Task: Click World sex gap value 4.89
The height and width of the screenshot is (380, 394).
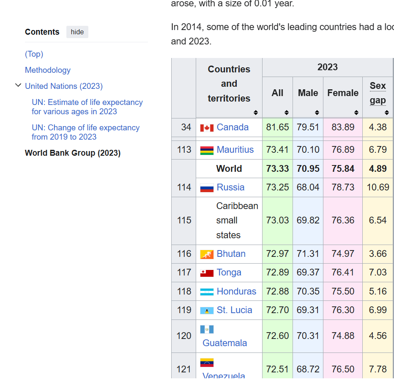Action: pos(378,169)
